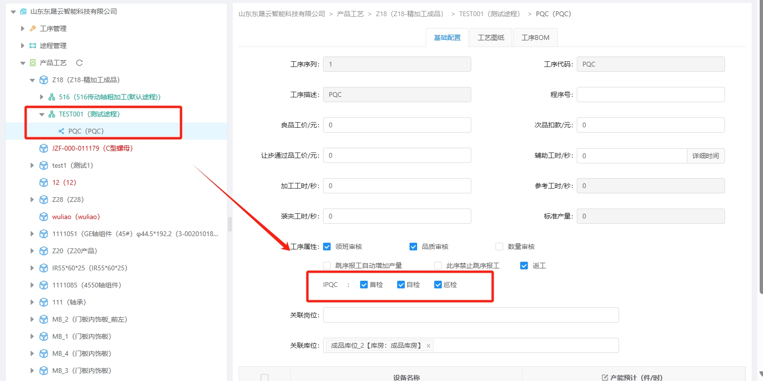Enable 此序禁止跳序报工 checkbox

point(438,266)
